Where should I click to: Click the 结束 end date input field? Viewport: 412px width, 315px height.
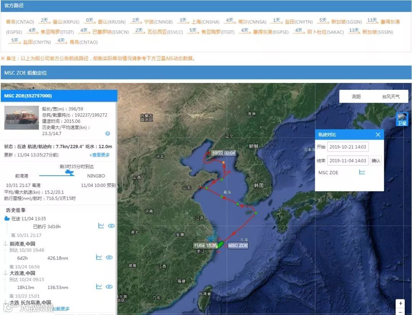348,161
